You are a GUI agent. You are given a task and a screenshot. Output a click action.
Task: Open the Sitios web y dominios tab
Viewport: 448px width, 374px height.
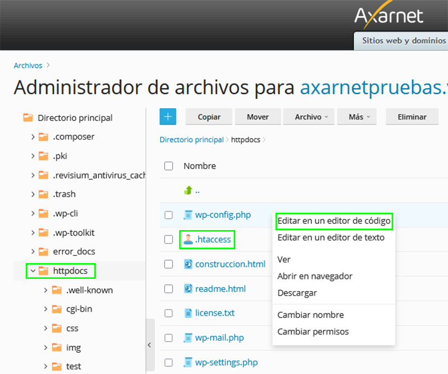(x=401, y=41)
